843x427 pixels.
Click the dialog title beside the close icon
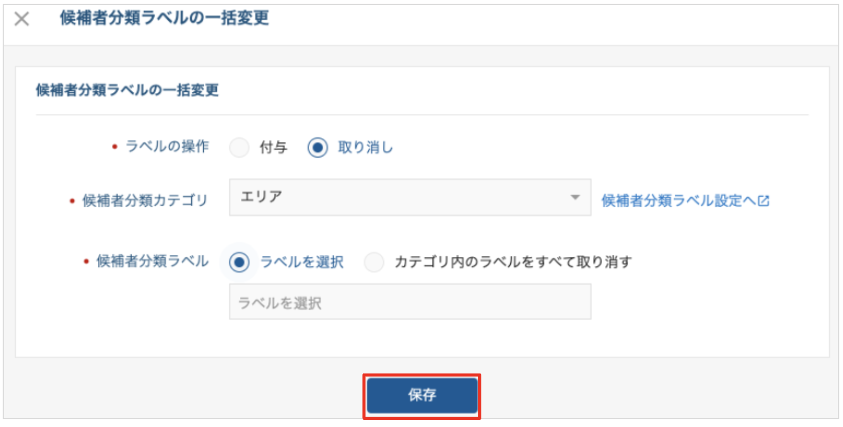point(165,18)
